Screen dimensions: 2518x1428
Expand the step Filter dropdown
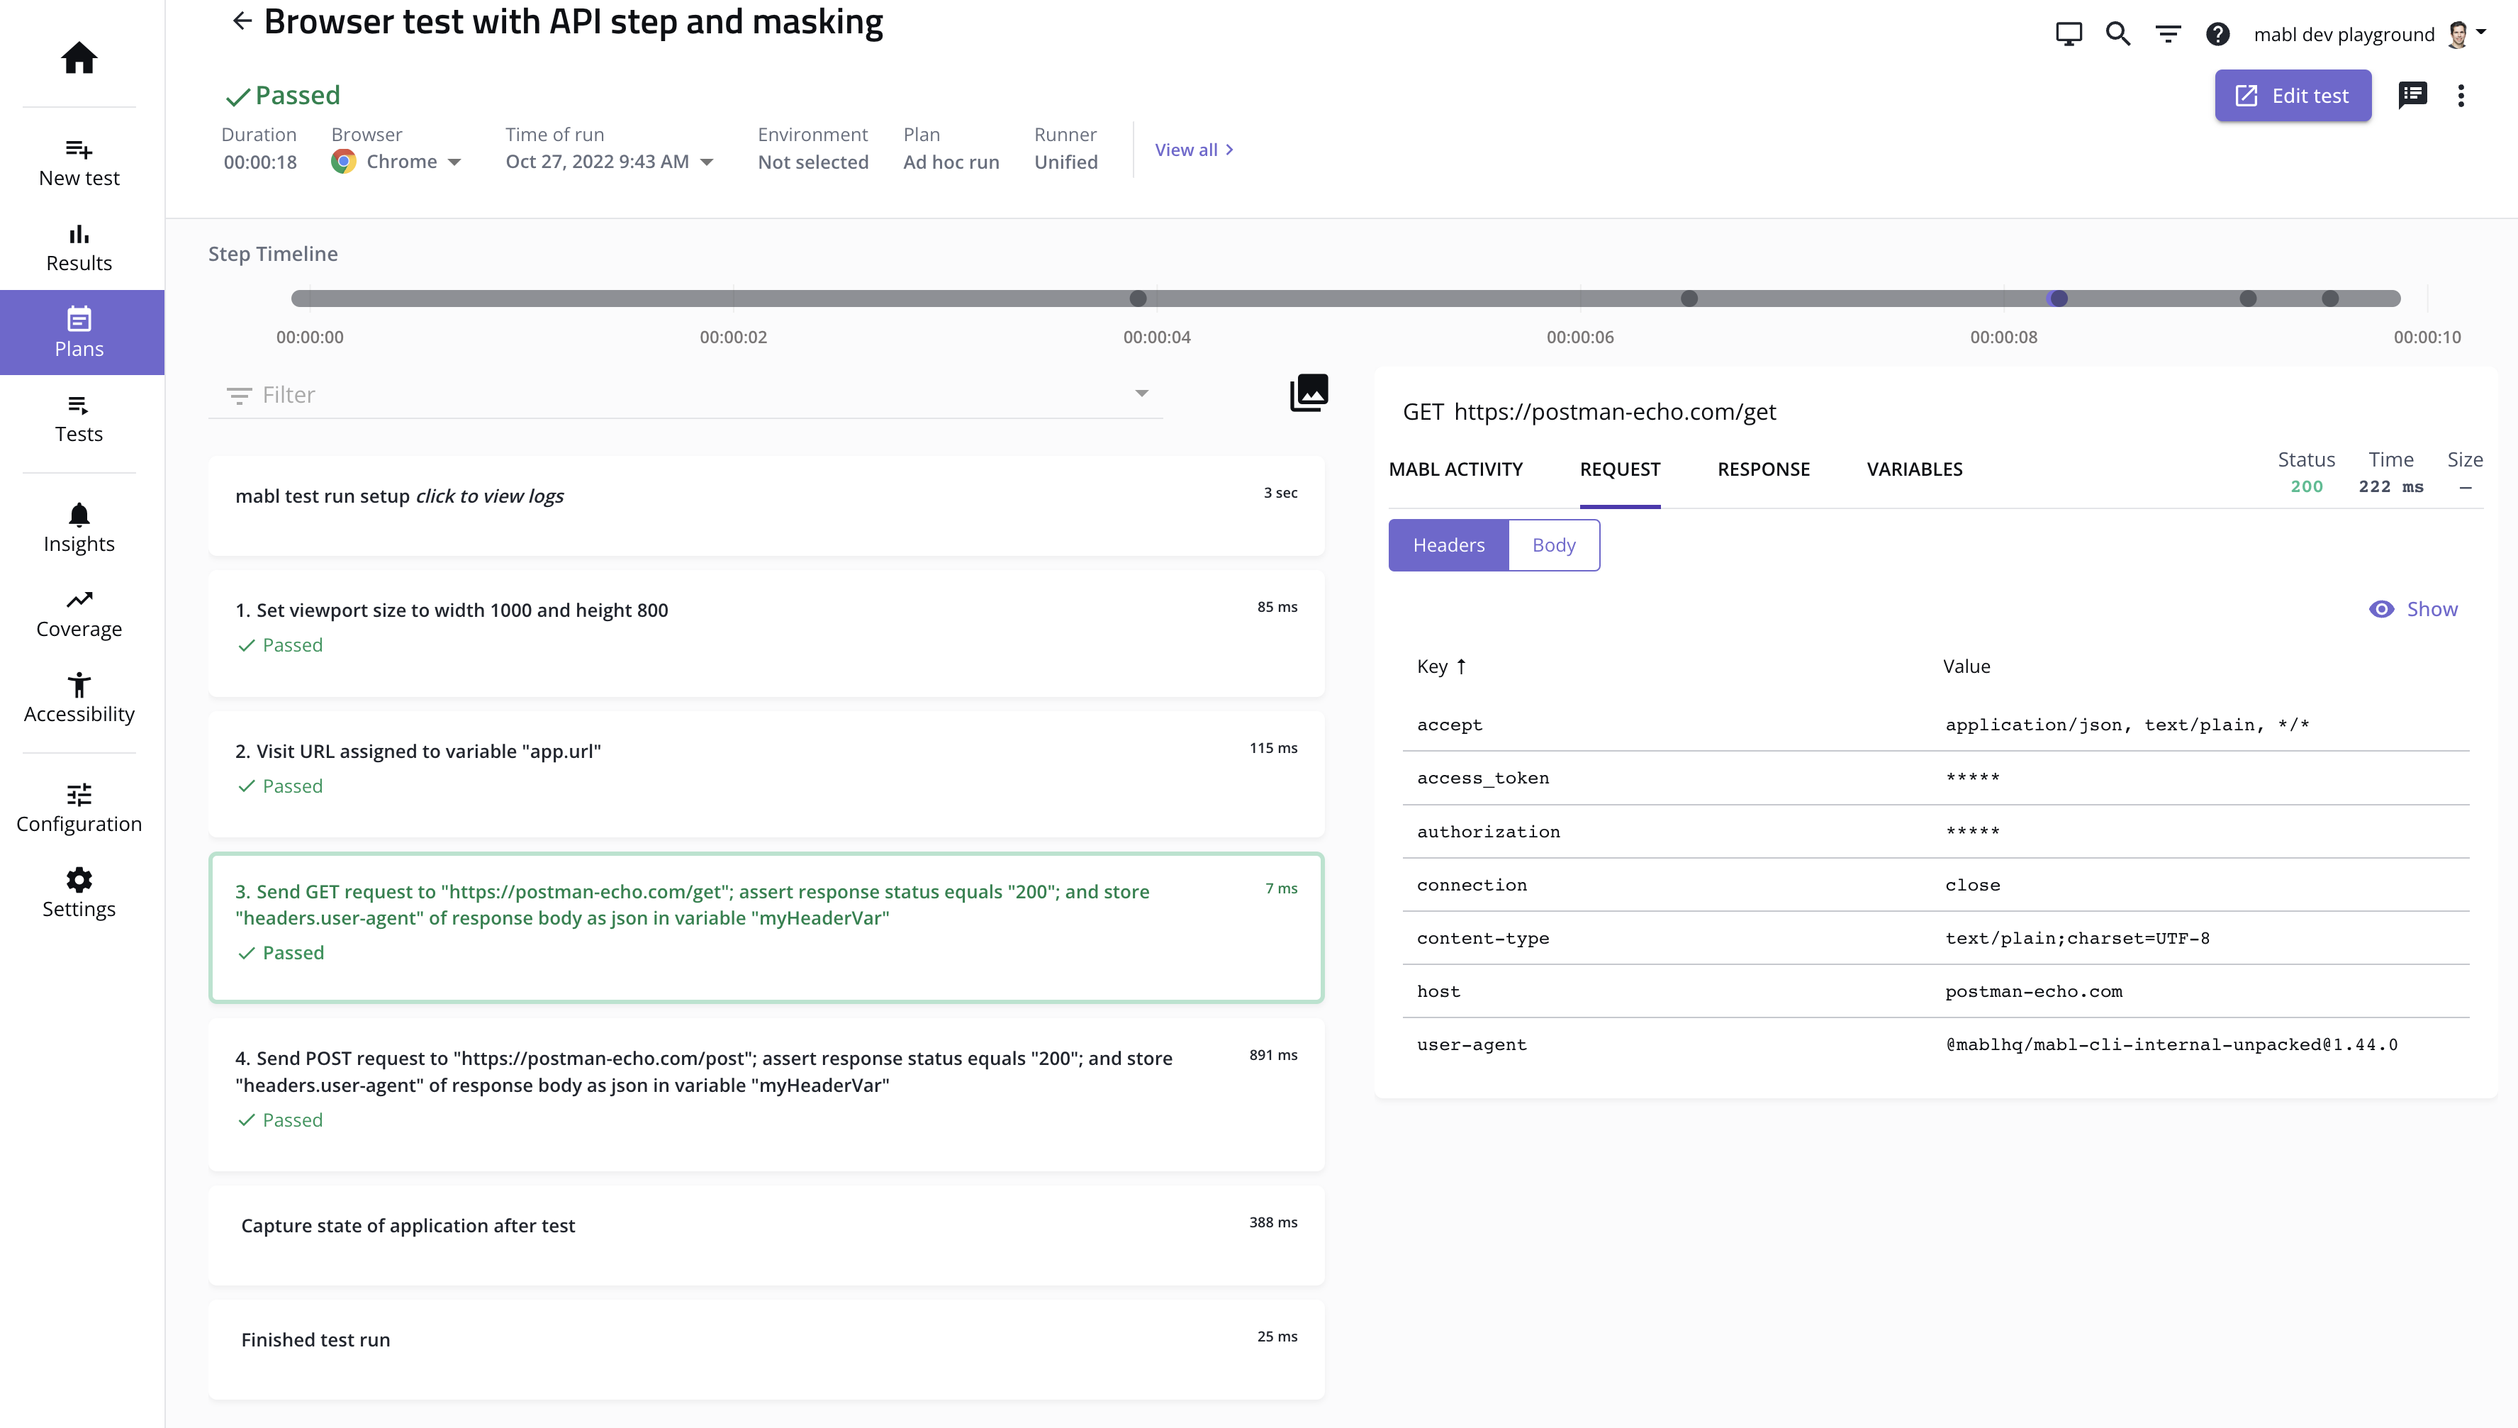(1141, 394)
